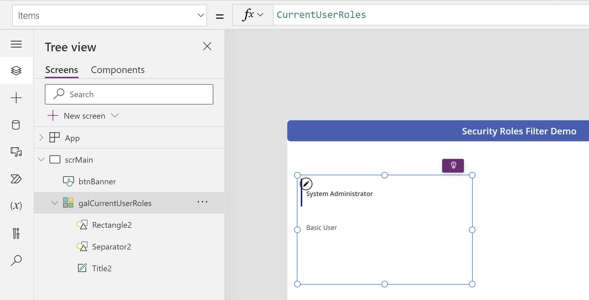Click the sidebar Search magnifier icon
Viewport: 589px width, 300px height.
click(16, 260)
